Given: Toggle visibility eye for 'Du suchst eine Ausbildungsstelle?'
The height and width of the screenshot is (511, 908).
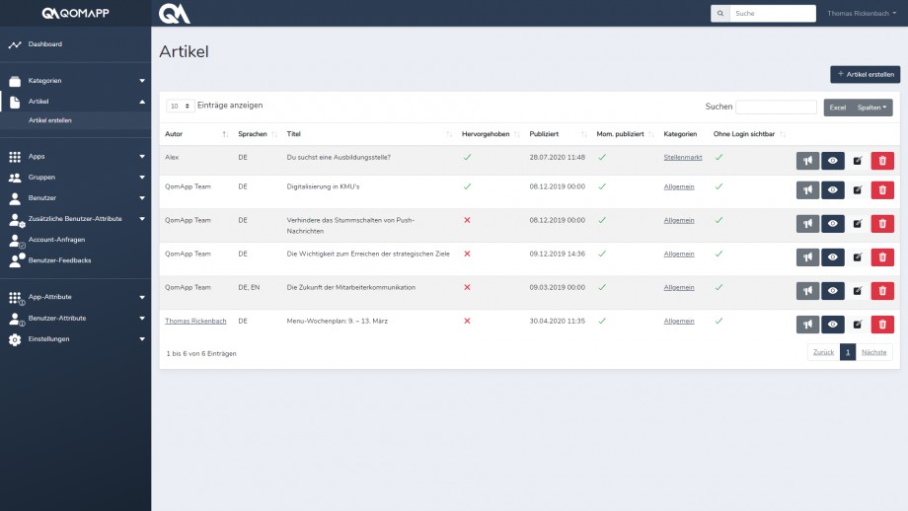Looking at the screenshot, I should [833, 161].
